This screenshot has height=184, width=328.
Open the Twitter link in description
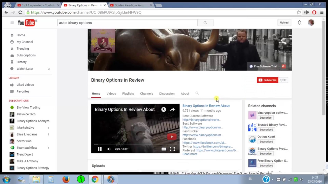tap(212, 146)
